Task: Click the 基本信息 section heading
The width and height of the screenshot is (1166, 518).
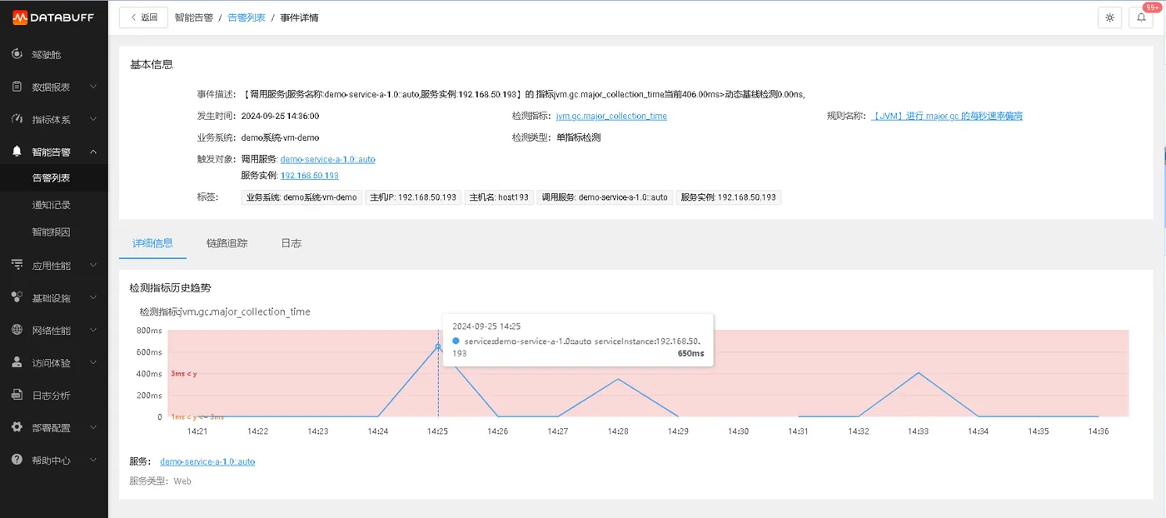Action: (x=152, y=64)
